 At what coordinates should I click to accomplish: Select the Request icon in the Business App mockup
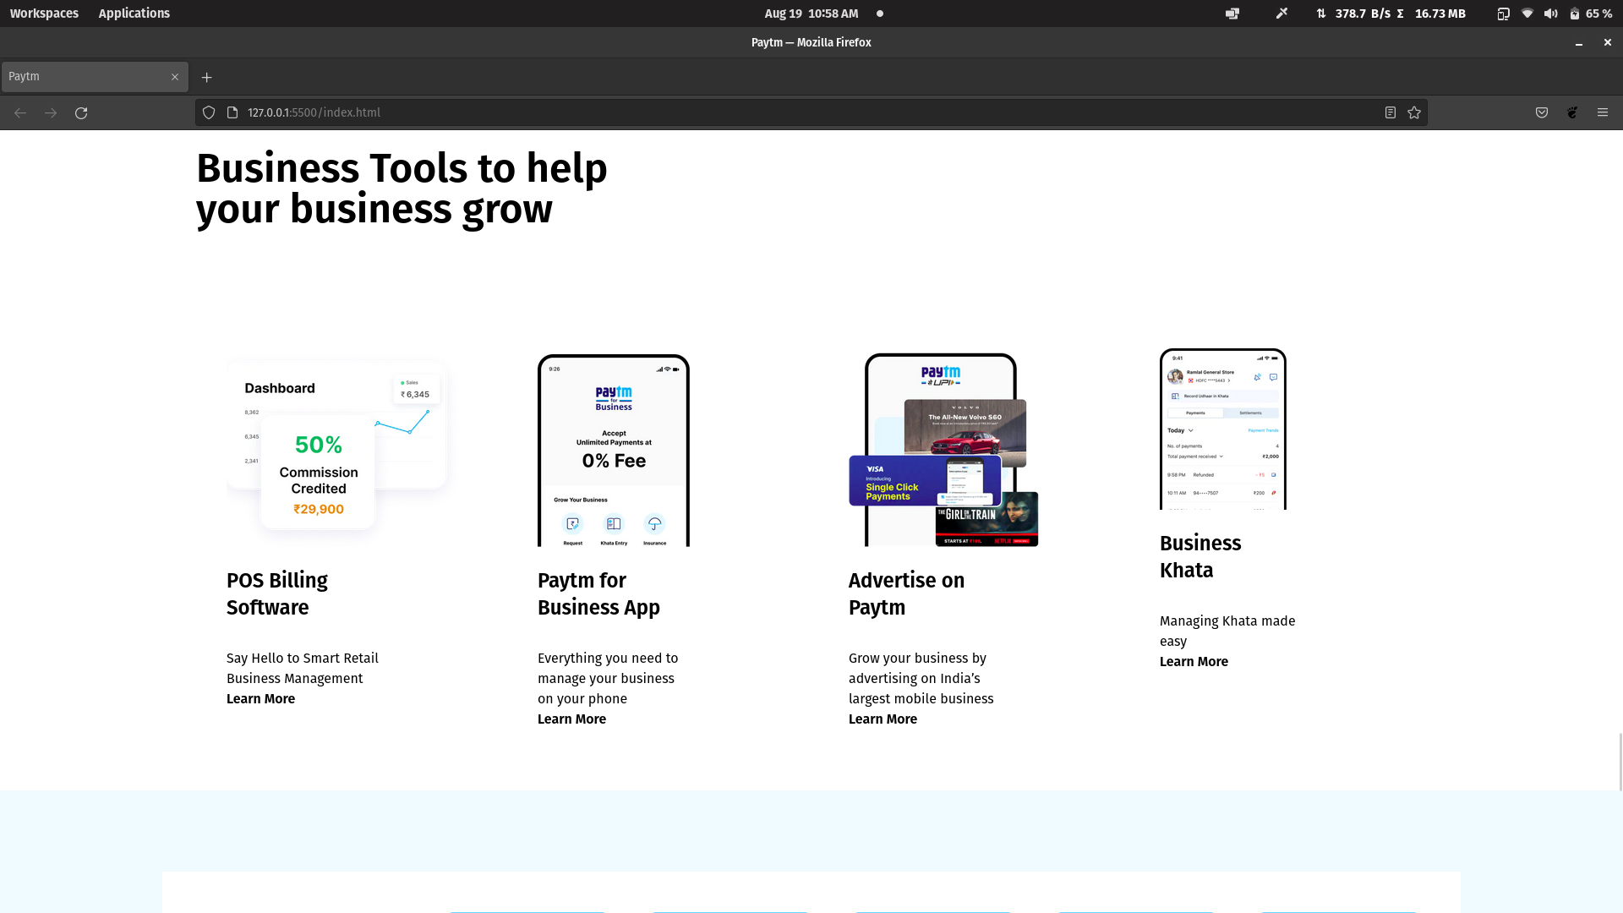click(572, 523)
